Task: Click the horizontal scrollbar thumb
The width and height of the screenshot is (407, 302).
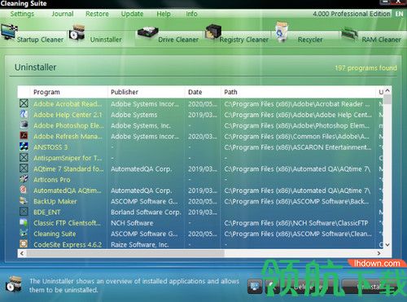Action: pyautogui.click(x=125, y=253)
